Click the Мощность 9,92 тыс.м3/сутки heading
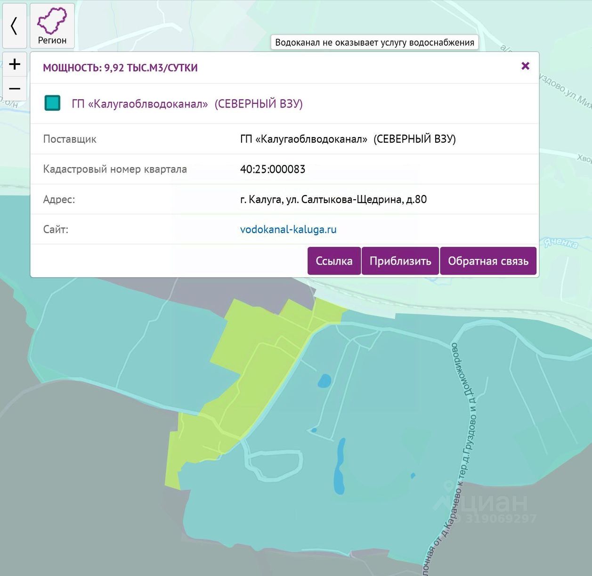The image size is (592, 576). pyautogui.click(x=120, y=68)
